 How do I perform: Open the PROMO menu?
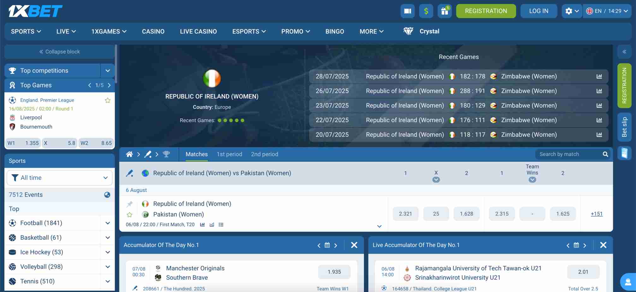click(x=295, y=32)
